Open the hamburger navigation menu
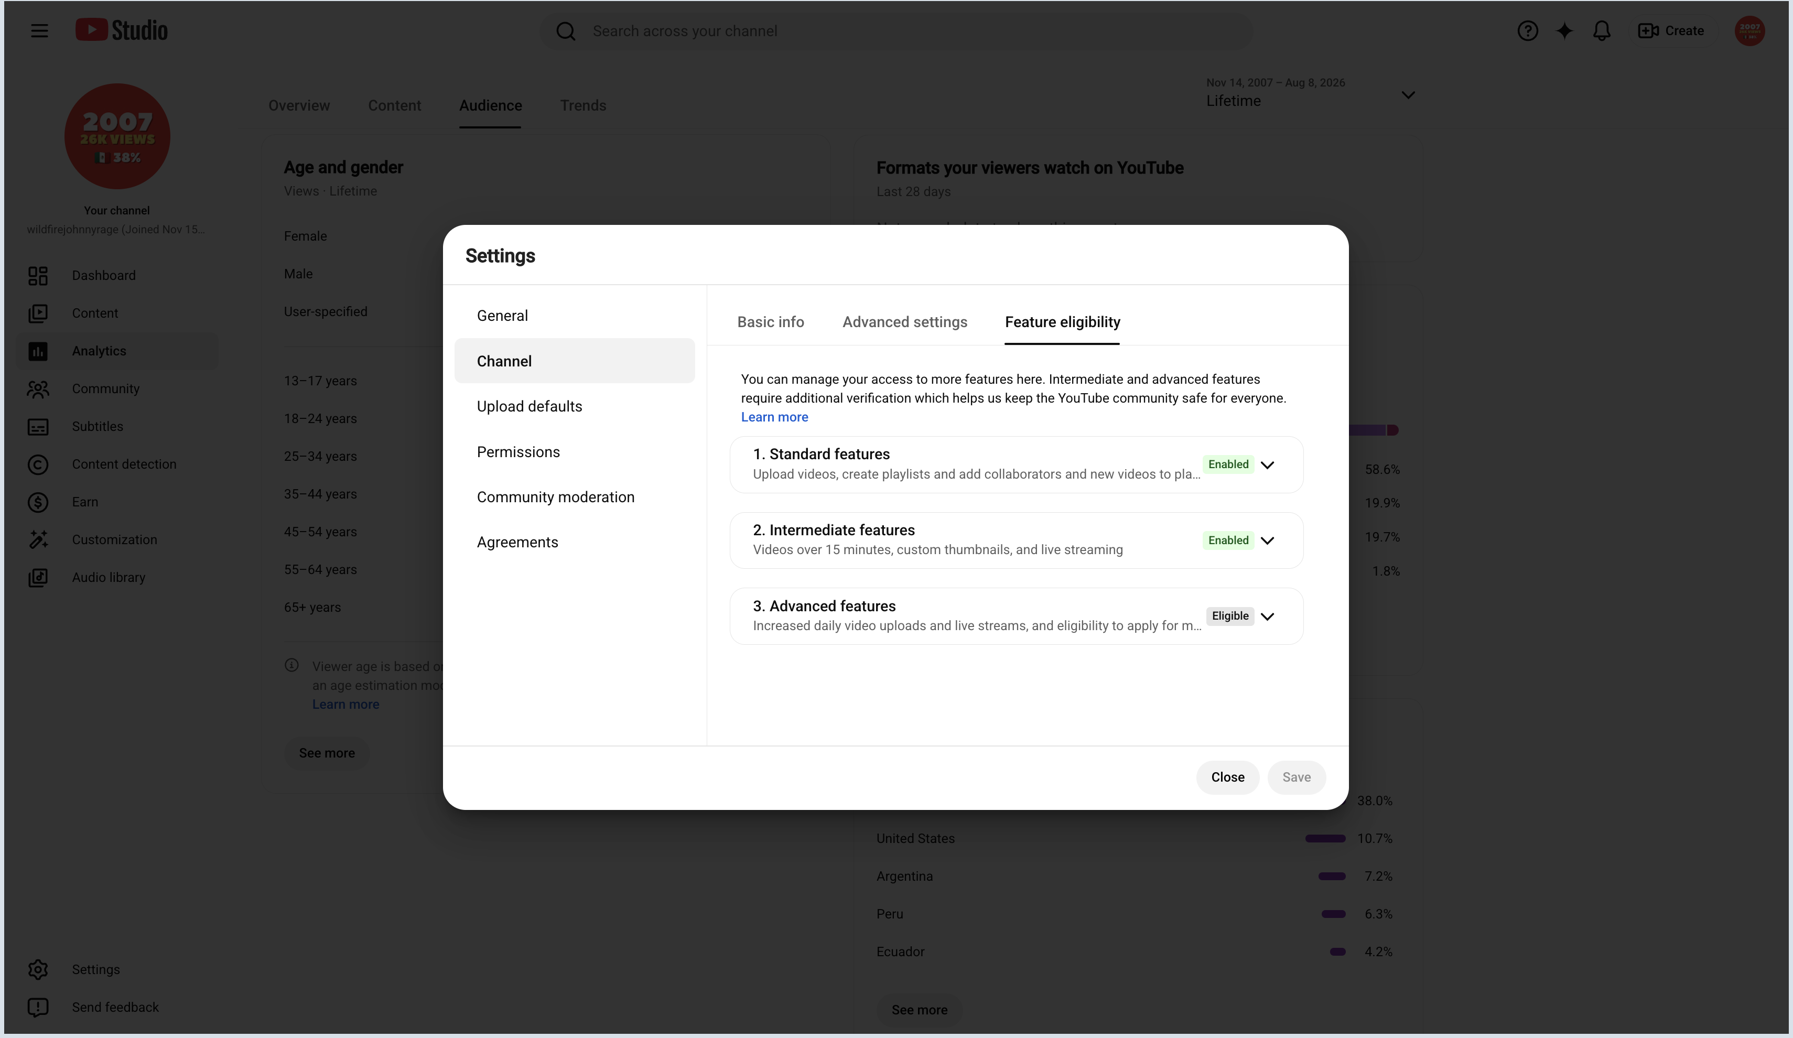The height and width of the screenshot is (1038, 1793). pyautogui.click(x=39, y=30)
